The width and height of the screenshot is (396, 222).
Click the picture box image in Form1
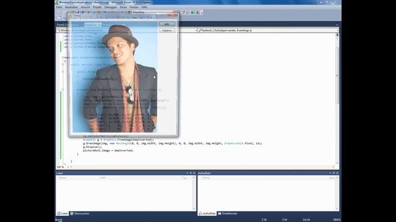coord(115,76)
